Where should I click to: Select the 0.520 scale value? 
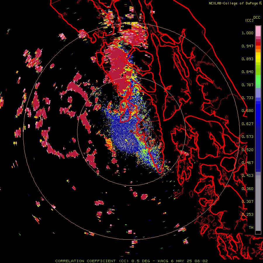tap(248, 150)
